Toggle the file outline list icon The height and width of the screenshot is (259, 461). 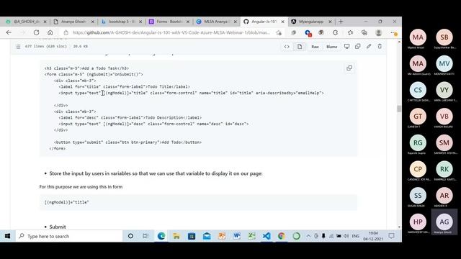pos(18,46)
